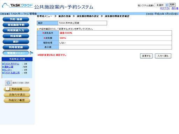Click the 最新の状態に更新 label
Screen dimensions: 179x134
point(21,83)
